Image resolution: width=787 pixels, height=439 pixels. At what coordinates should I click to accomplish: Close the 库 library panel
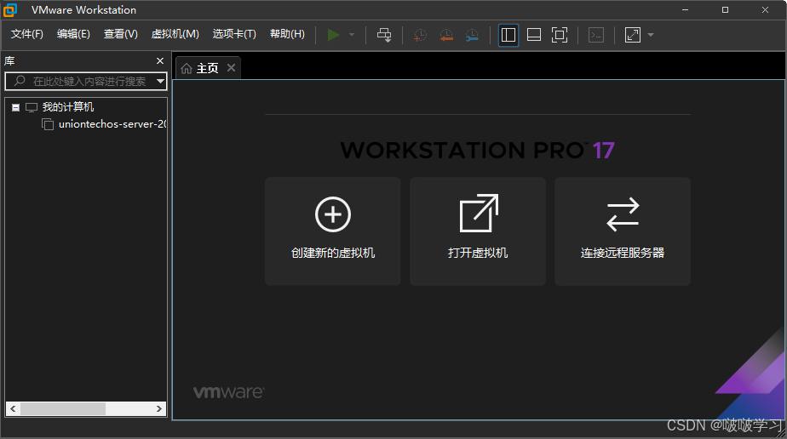(x=160, y=60)
